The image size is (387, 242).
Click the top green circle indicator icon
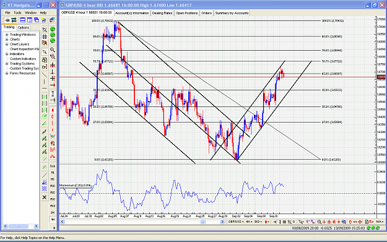pyautogui.click(x=53, y=29)
